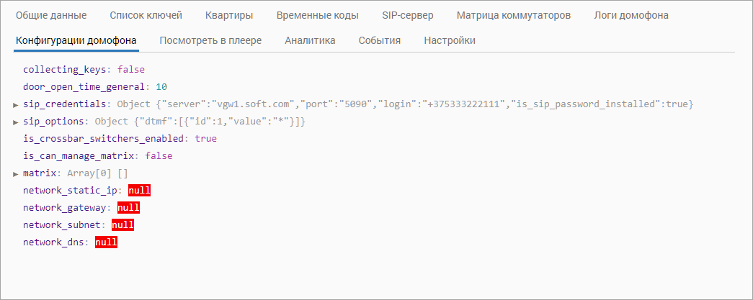This screenshot has width=753, height=300.
Task: Go to Настройки sub-tab
Action: point(450,40)
